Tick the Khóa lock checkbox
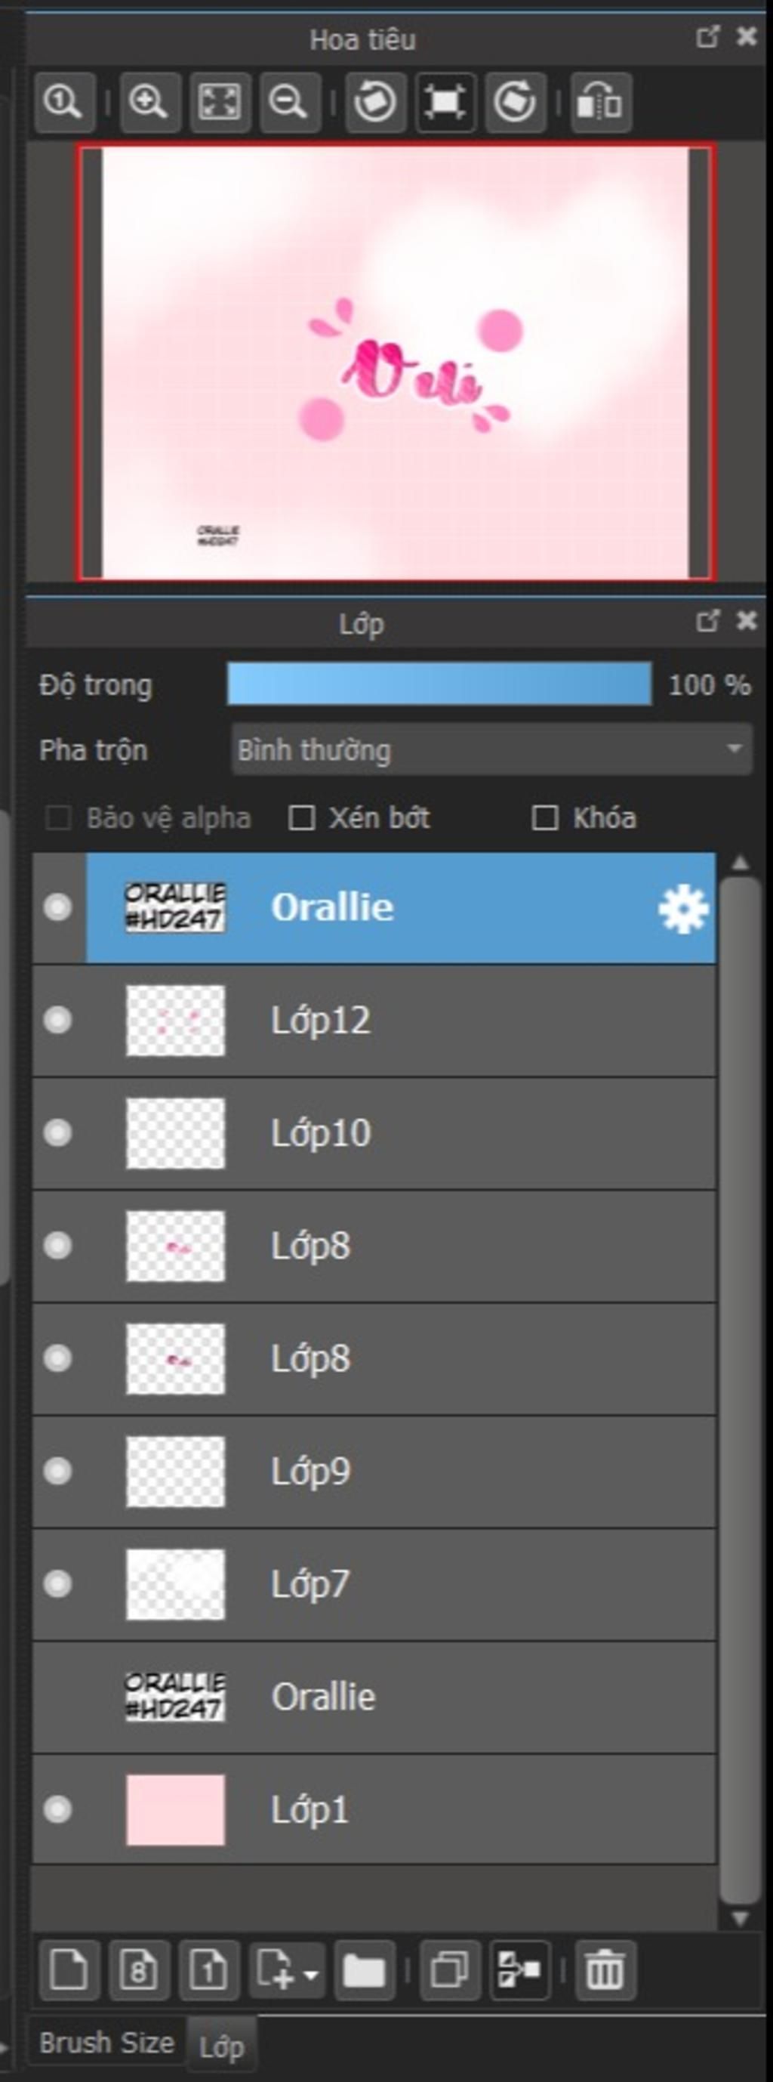Screen dimensions: 773x2082 pos(544,818)
